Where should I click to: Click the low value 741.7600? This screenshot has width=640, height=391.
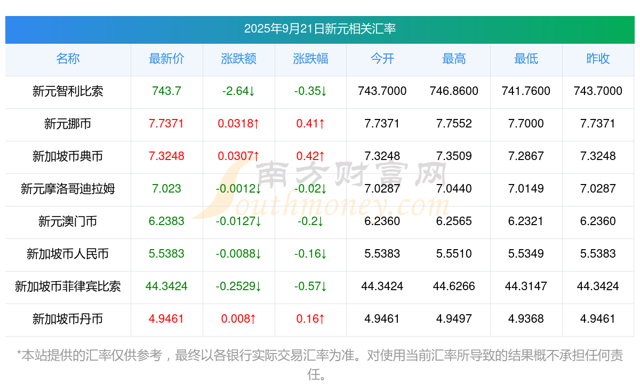click(526, 91)
